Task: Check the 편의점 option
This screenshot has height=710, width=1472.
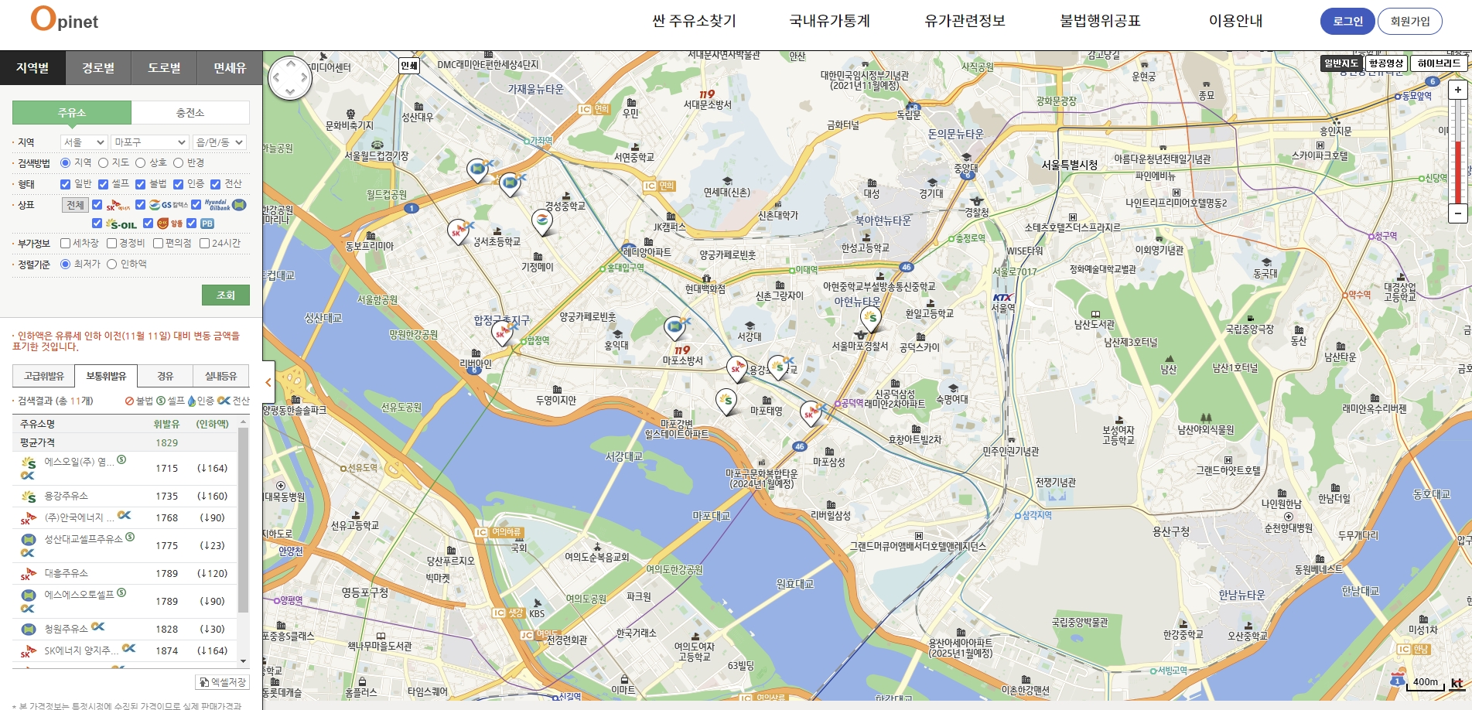Action: pos(158,244)
